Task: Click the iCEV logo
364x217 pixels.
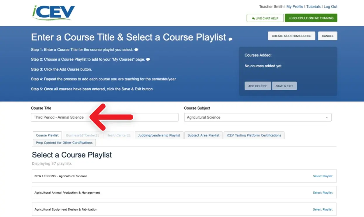Action: [53, 12]
